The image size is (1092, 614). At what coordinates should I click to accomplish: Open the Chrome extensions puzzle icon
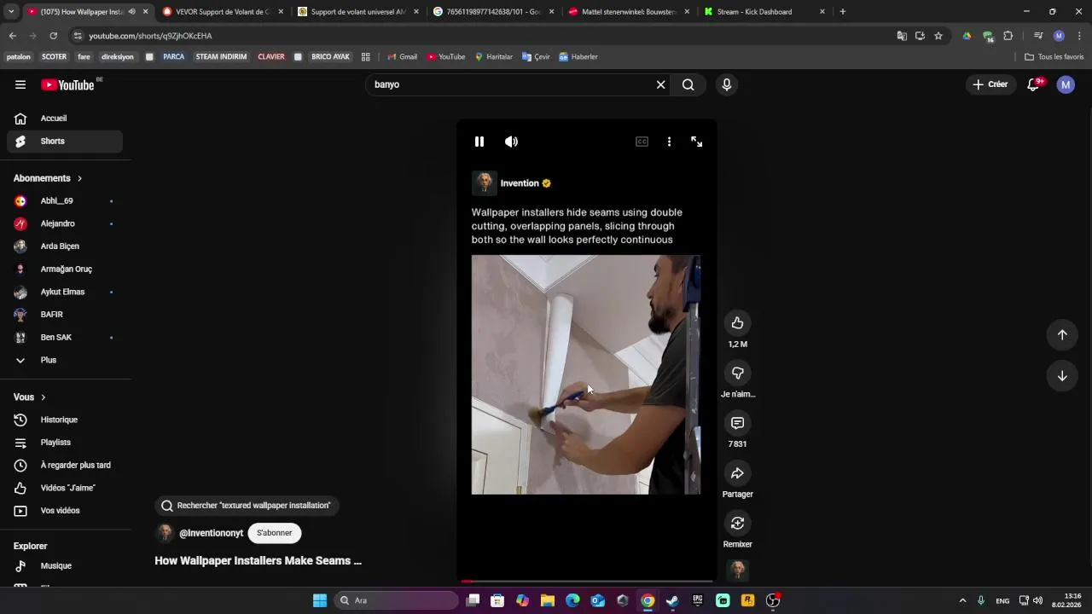coord(1008,36)
